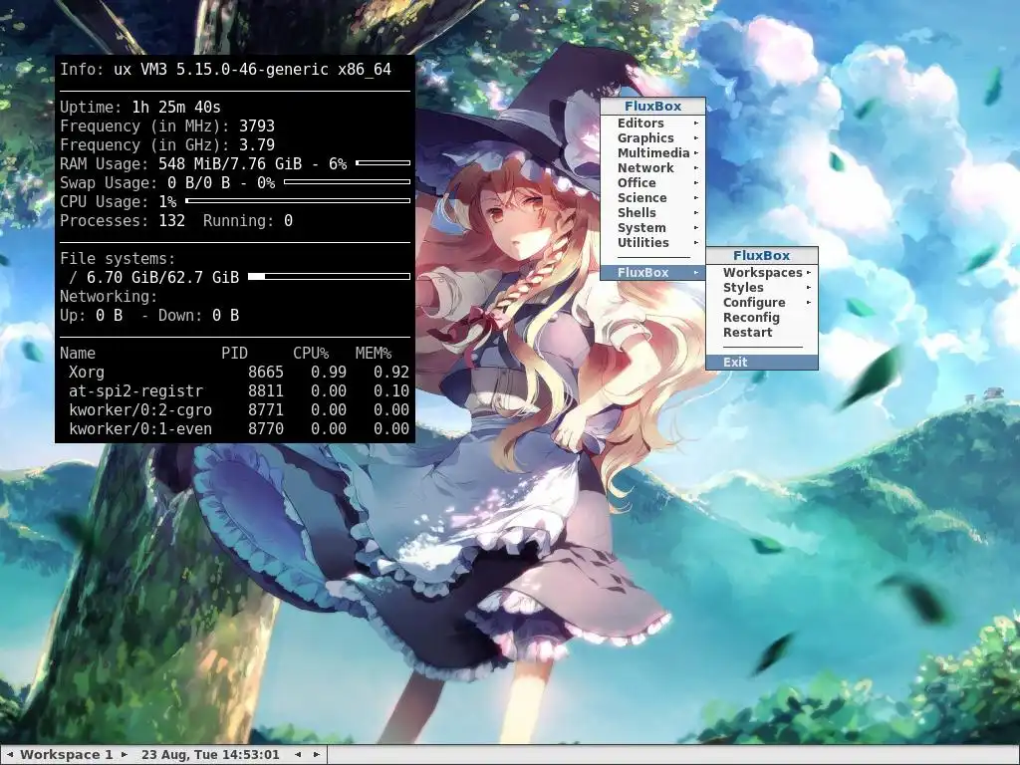Click the Utilities submenu arrow
This screenshot has height=765, width=1020.
point(696,243)
